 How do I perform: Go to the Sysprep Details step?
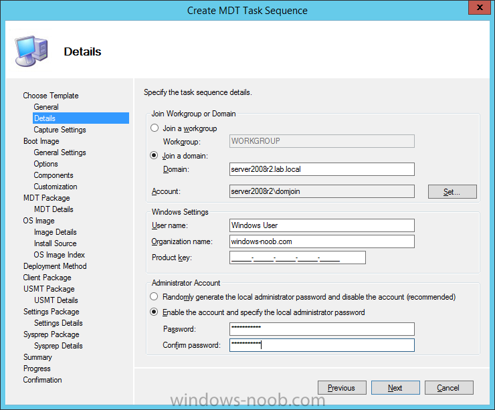click(58, 346)
